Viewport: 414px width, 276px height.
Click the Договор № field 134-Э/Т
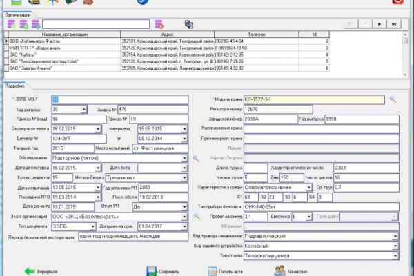[x=79, y=139]
